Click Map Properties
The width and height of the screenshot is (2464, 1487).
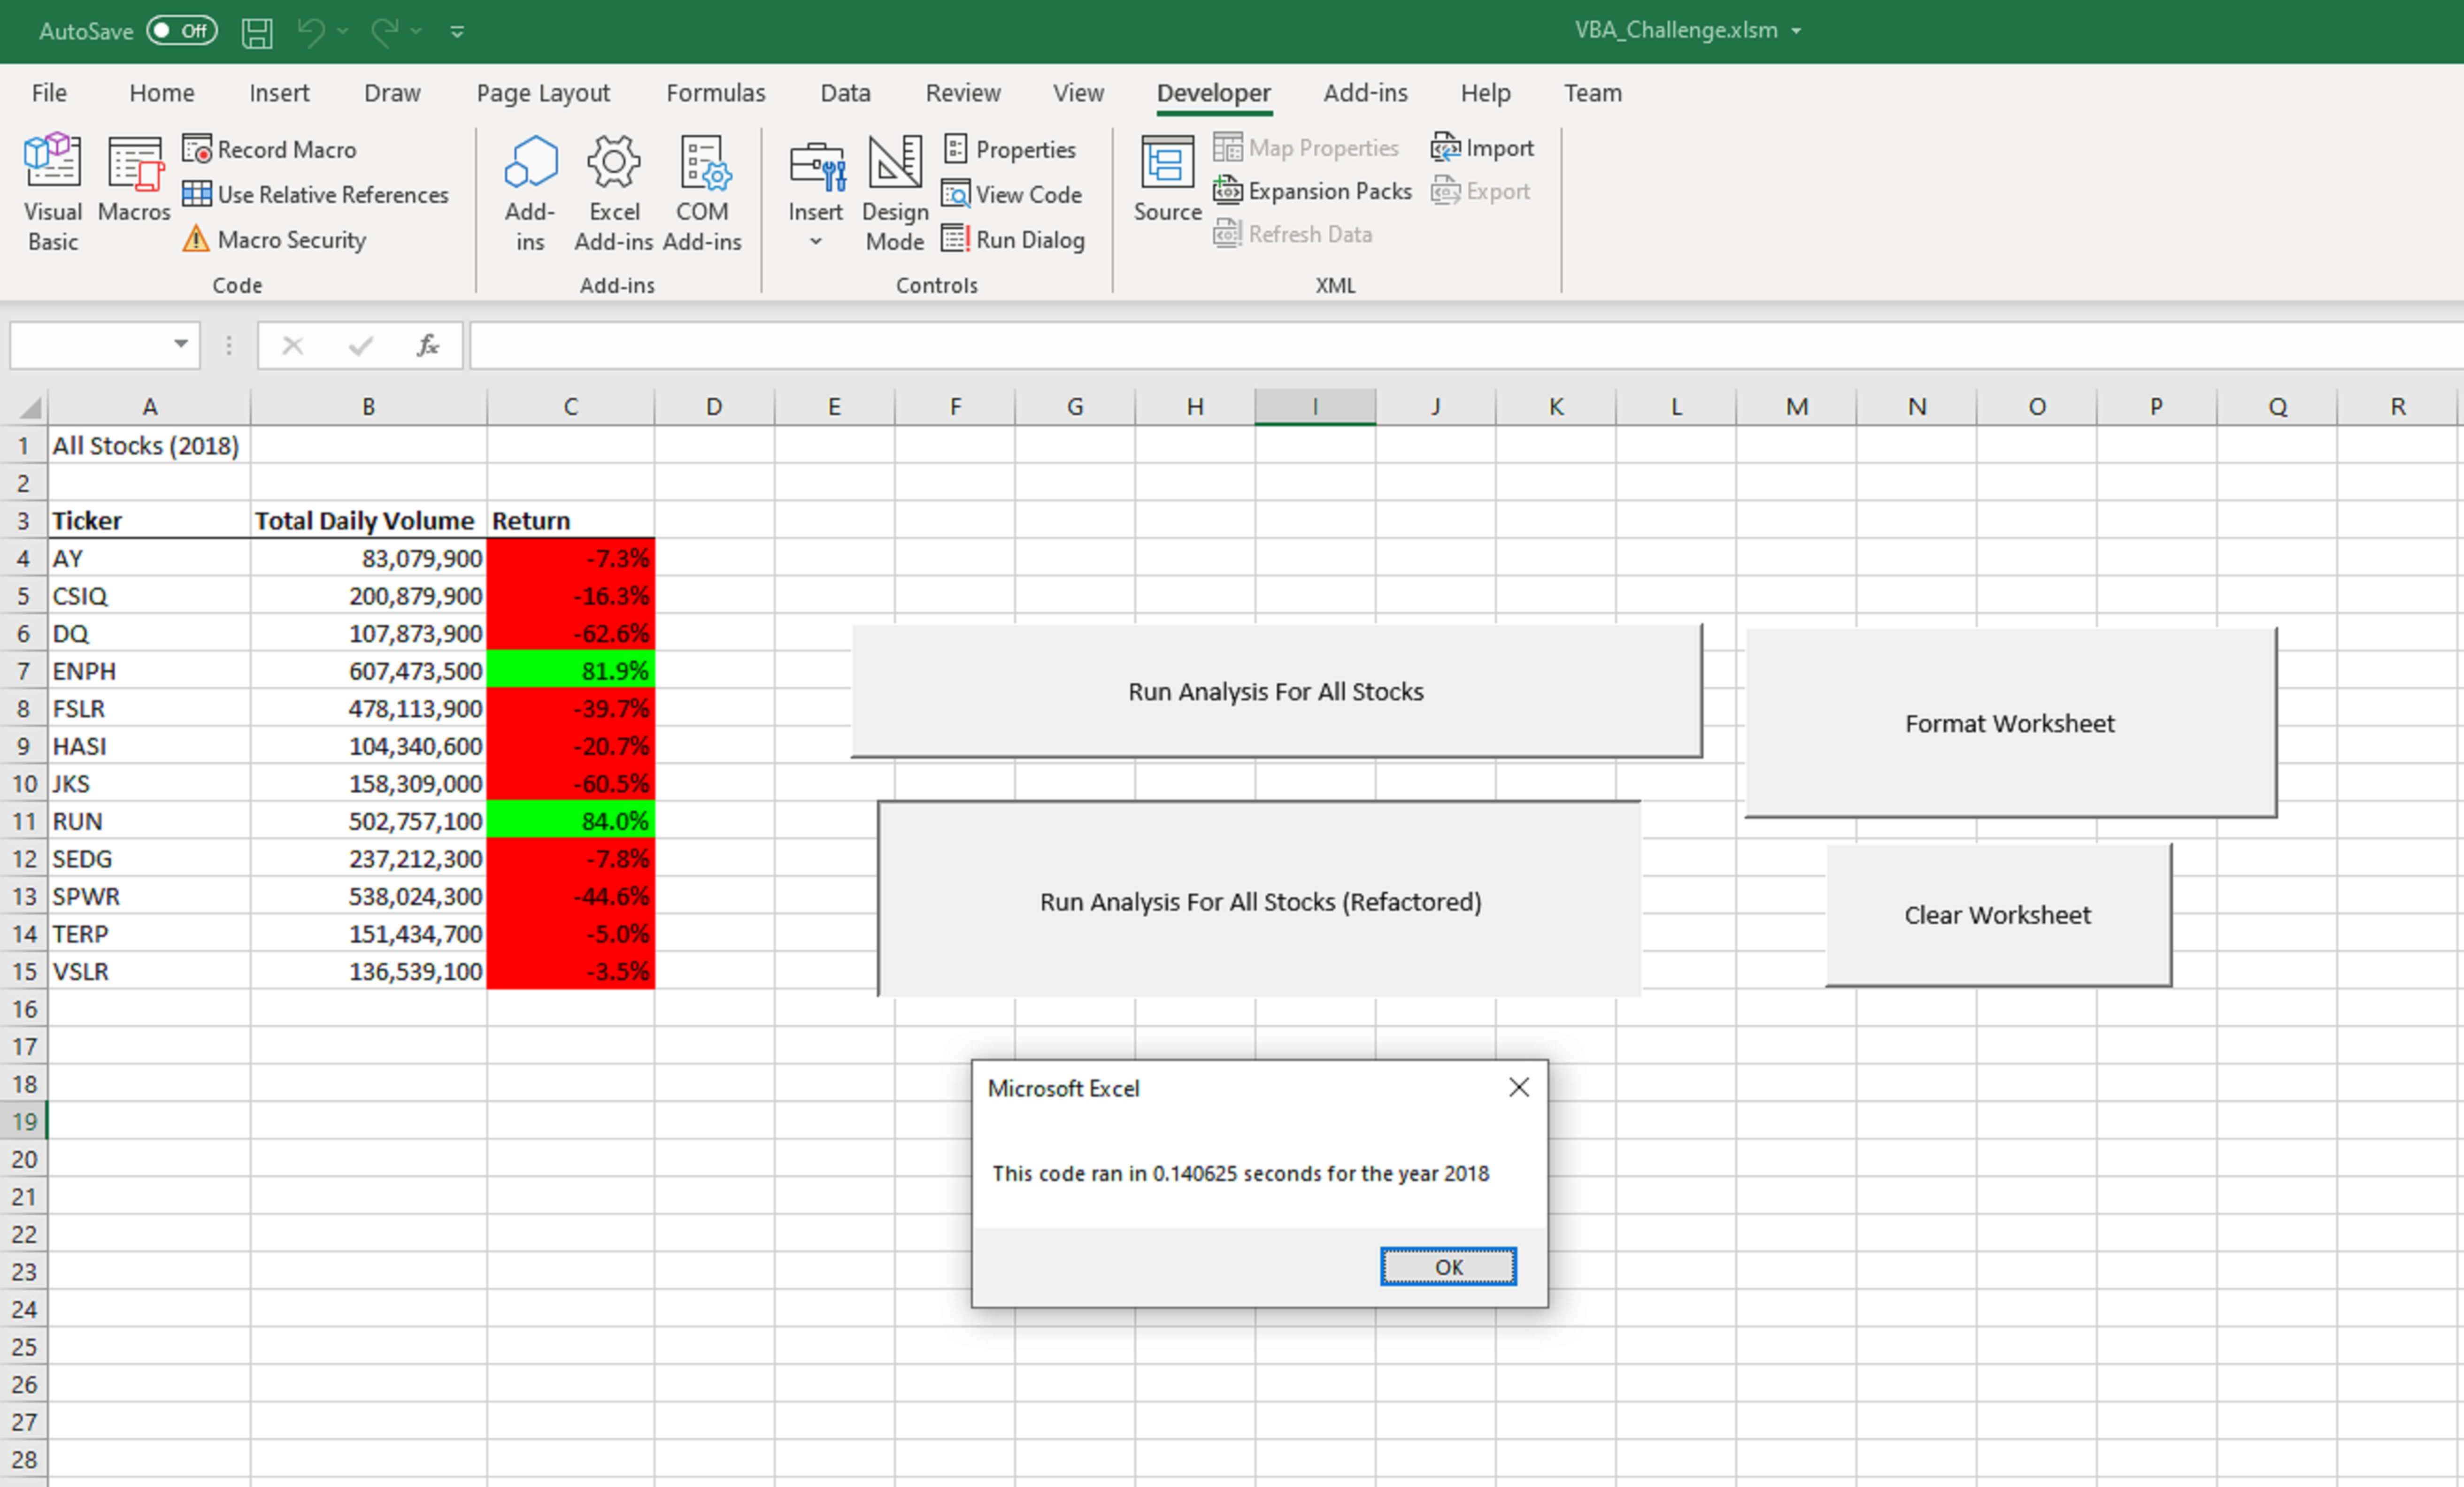point(1306,148)
